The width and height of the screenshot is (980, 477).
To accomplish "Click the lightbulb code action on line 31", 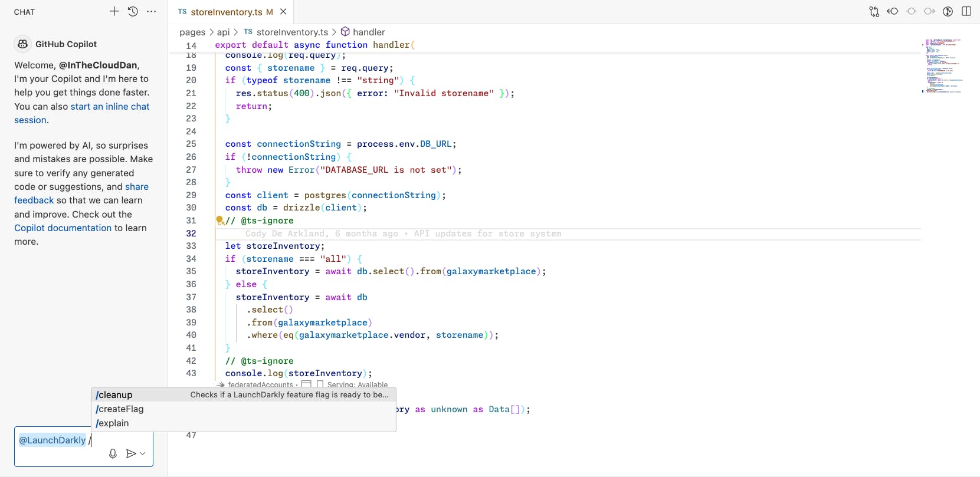I will (x=219, y=221).
